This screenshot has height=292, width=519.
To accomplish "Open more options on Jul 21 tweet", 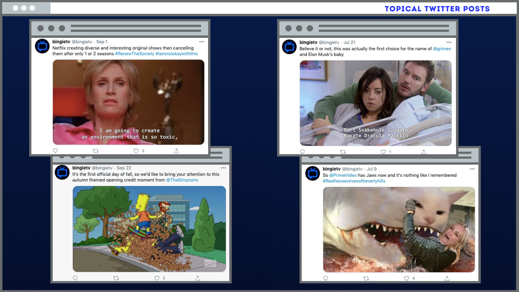I will point(449,42).
